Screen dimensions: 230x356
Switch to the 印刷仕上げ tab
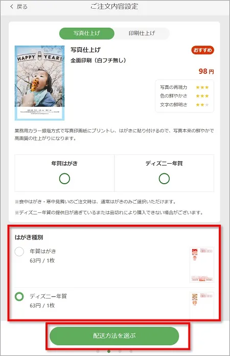pyautogui.click(x=142, y=33)
